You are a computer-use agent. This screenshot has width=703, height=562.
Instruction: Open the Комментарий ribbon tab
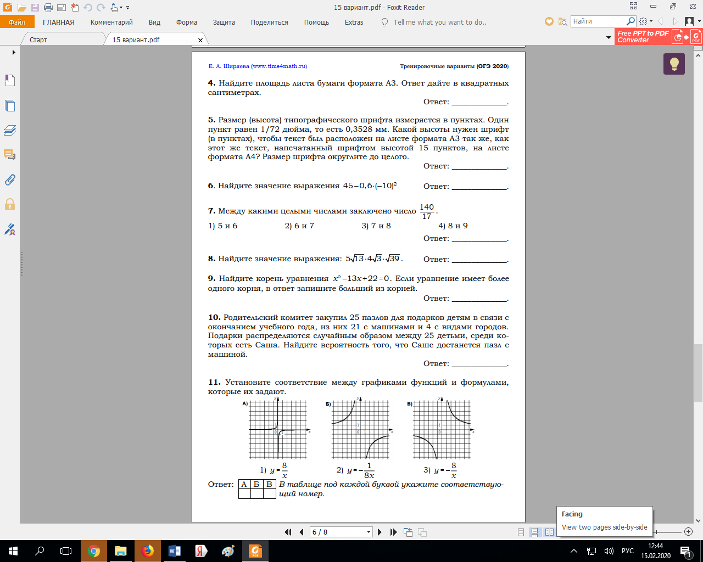pos(111,22)
